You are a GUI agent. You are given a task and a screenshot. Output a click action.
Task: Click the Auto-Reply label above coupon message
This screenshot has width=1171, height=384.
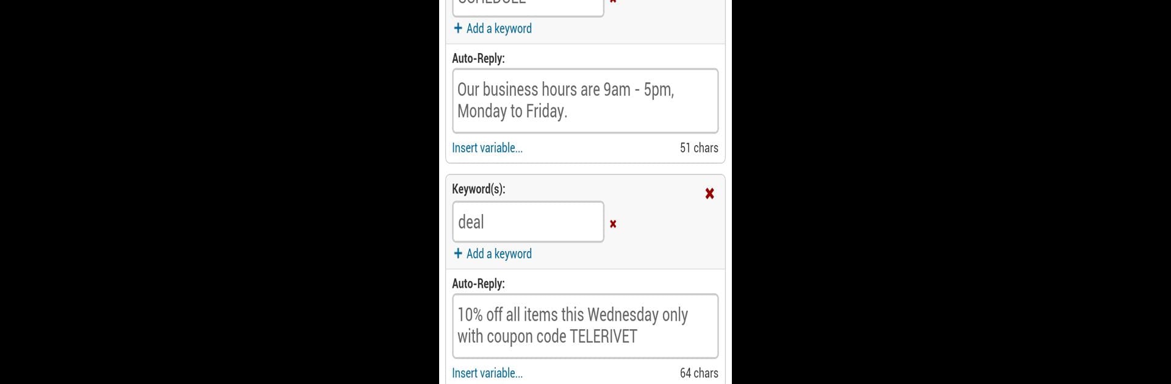coord(478,283)
